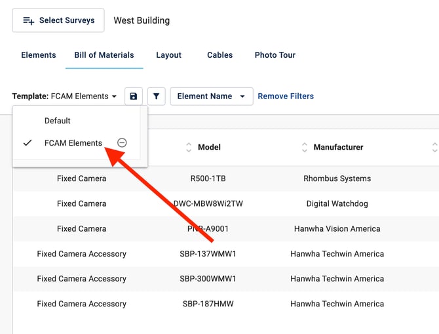Viewport: 439px width, 334px height.
Task: Choose the Default template option
Action: click(58, 121)
